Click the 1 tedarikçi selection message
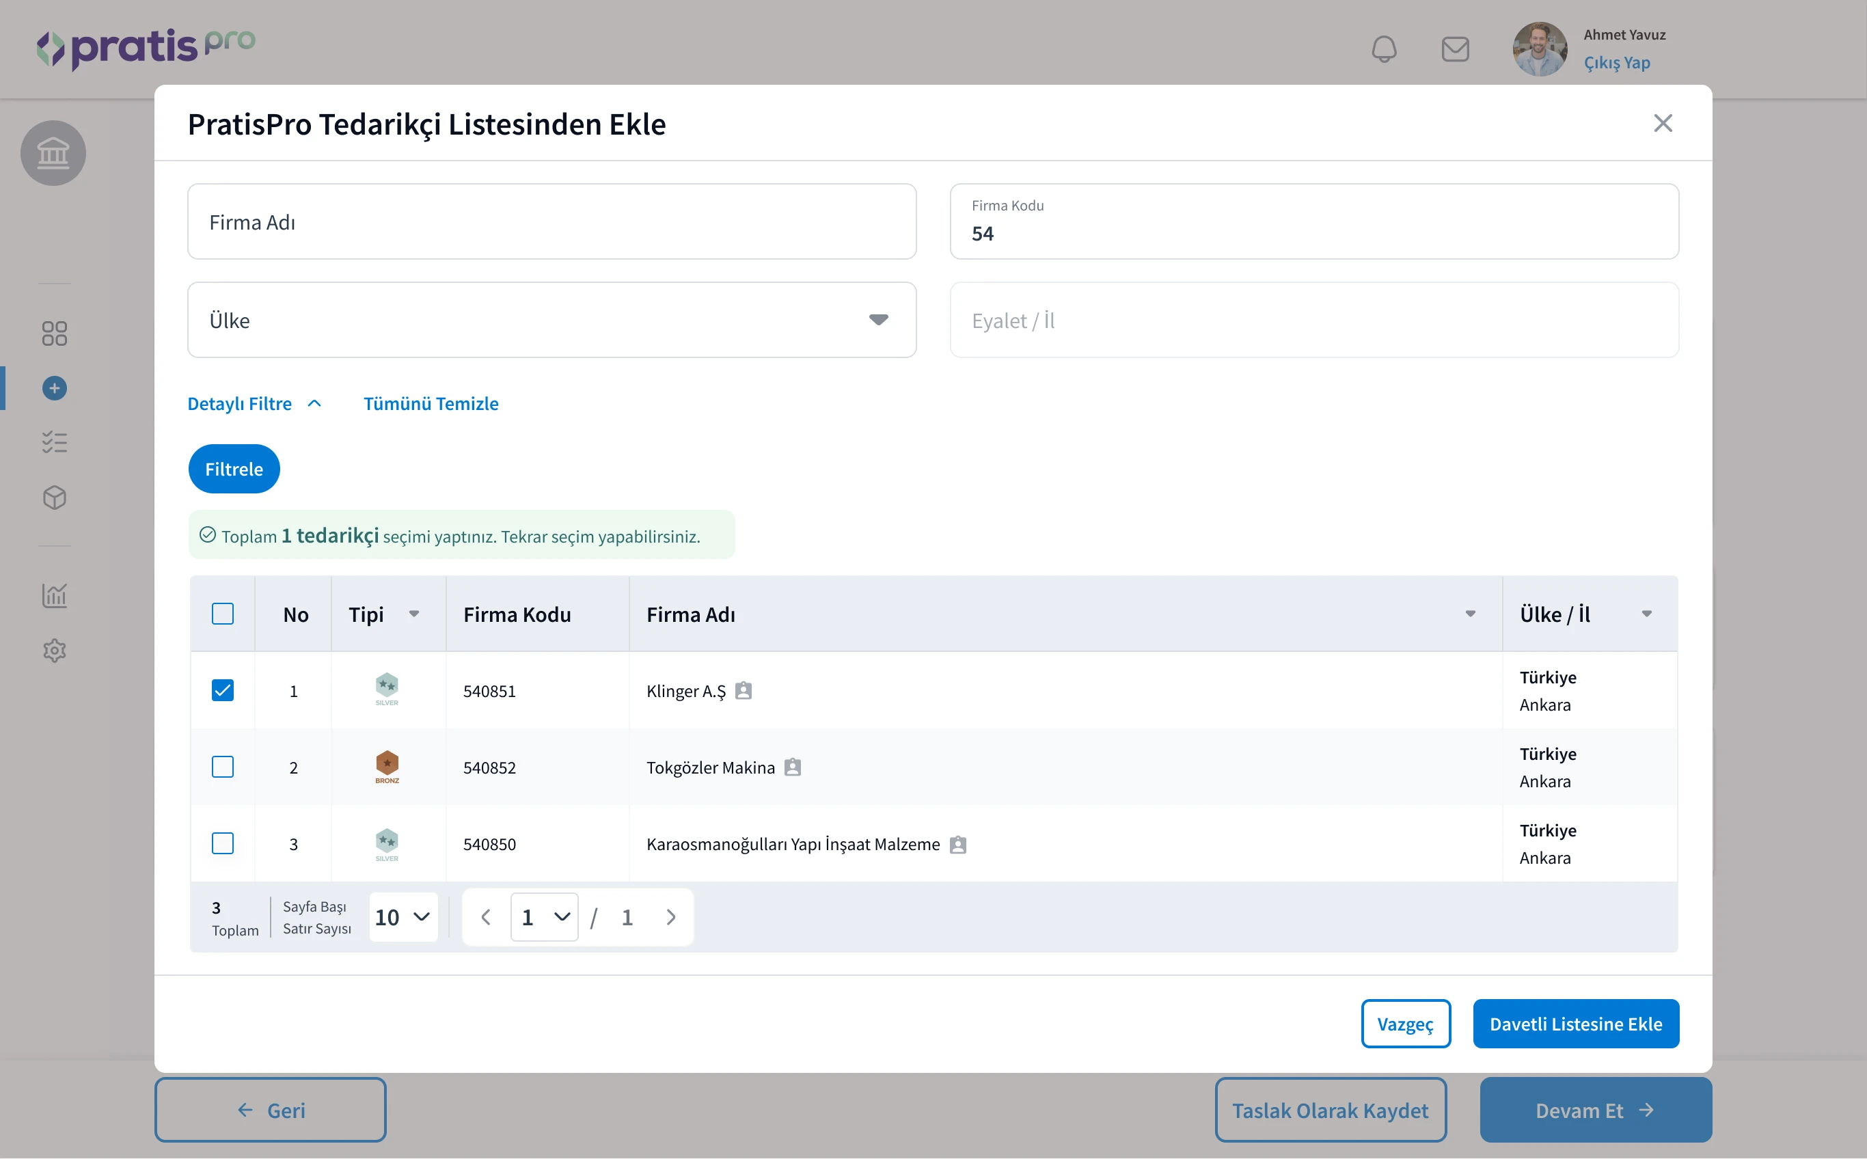 (x=461, y=535)
